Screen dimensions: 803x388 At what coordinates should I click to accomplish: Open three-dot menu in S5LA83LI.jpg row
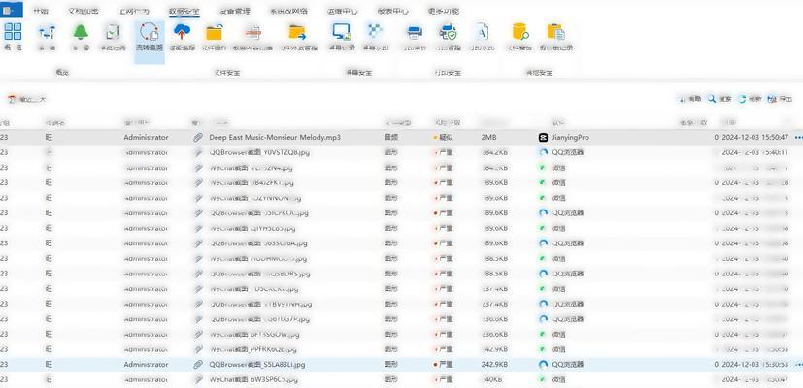point(798,365)
